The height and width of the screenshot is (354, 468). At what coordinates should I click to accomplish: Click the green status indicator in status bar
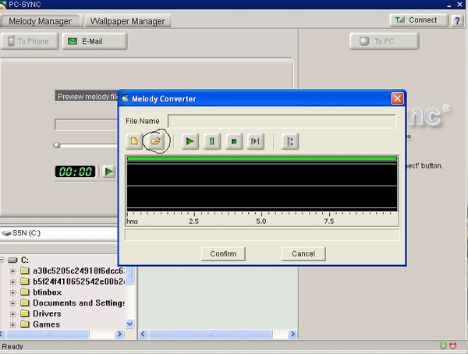pos(443,345)
